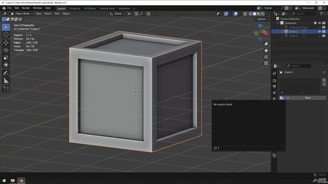This screenshot has width=328, height=184.
Task: Select the Rotate tool
Action: (x=6, y=50)
